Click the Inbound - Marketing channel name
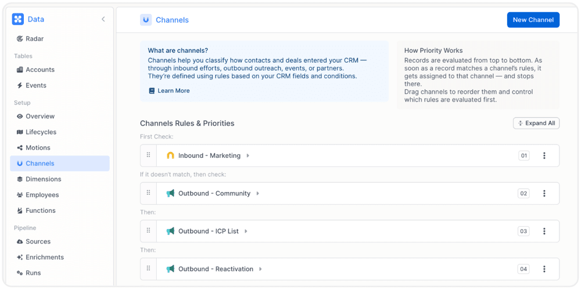This screenshot has width=581, height=290. (209, 155)
